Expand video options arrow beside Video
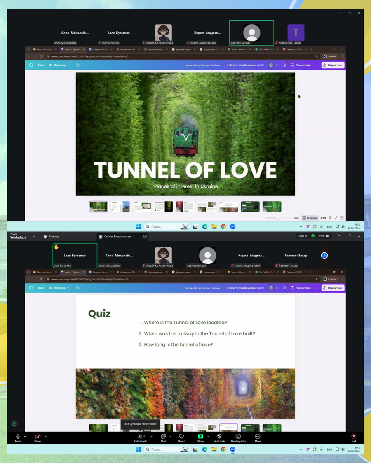 [45, 436]
